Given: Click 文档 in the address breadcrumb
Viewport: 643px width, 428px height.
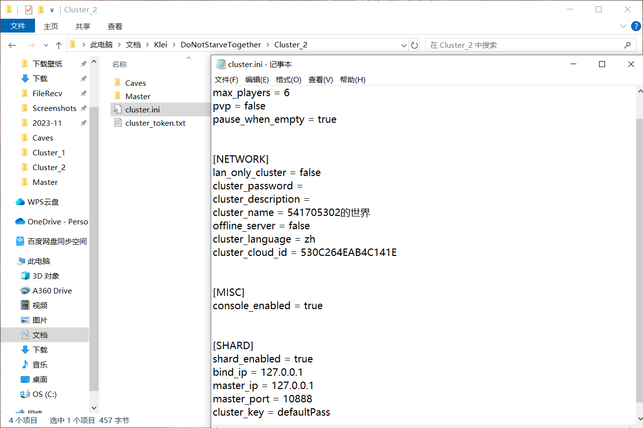Looking at the screenshot, I should (133, 45).
